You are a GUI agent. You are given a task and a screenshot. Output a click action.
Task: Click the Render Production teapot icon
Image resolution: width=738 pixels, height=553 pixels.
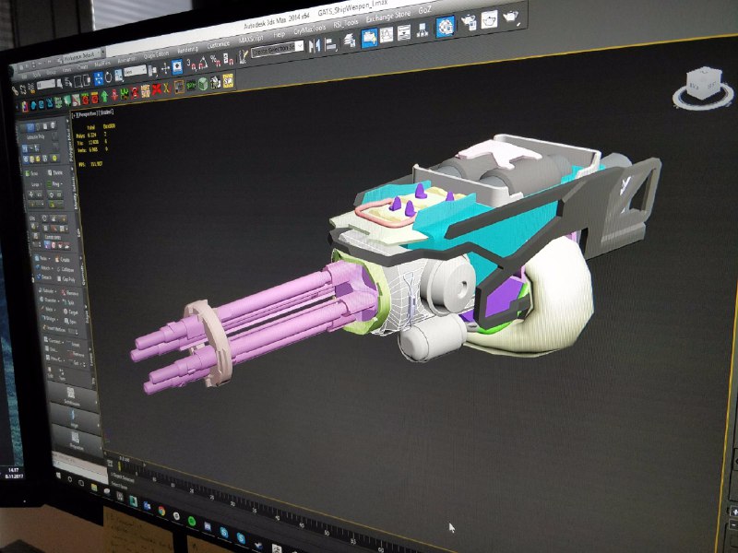tap(510, 17)
